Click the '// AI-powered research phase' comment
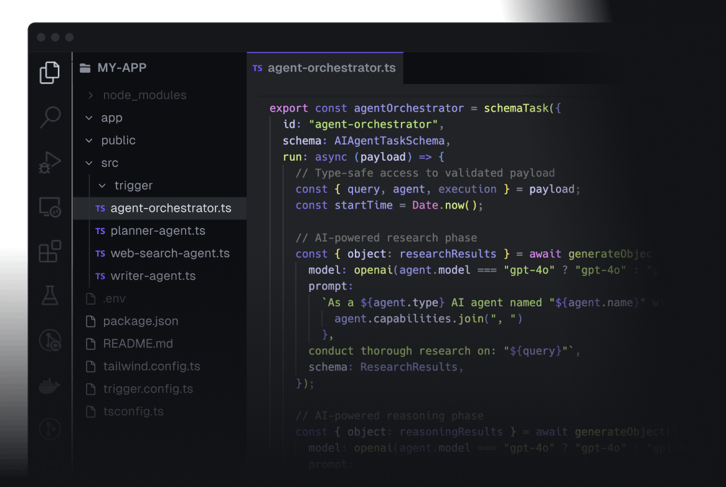Viewport: 726px width, 487px height. tap(386, 238)
